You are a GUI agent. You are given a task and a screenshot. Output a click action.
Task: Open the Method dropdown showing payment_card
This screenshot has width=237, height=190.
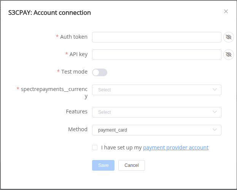coord(157,130)
